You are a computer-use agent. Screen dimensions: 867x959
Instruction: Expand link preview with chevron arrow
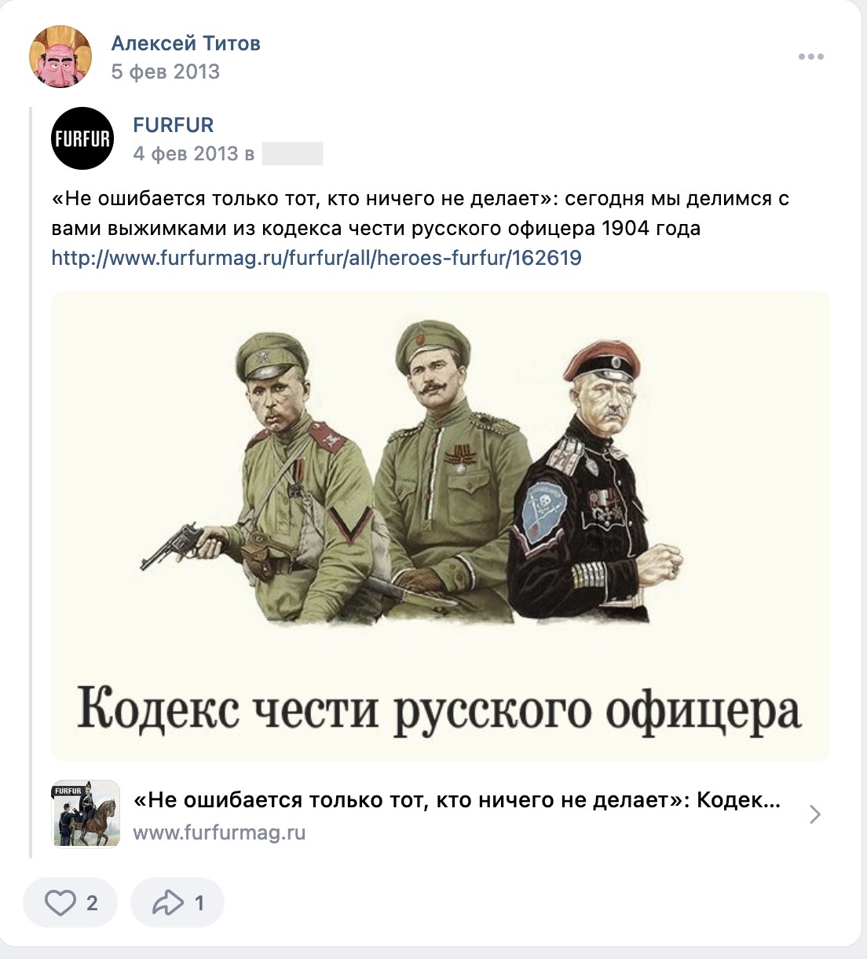(814, 814)
